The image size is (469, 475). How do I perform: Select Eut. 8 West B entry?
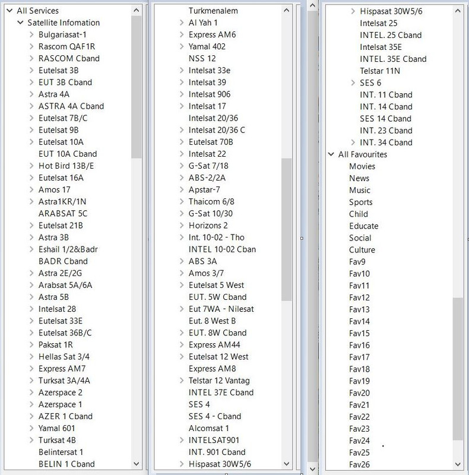[x=212, y=321]
